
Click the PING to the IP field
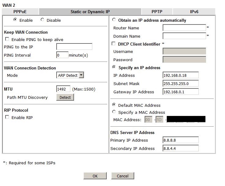(x=74, y=47)
